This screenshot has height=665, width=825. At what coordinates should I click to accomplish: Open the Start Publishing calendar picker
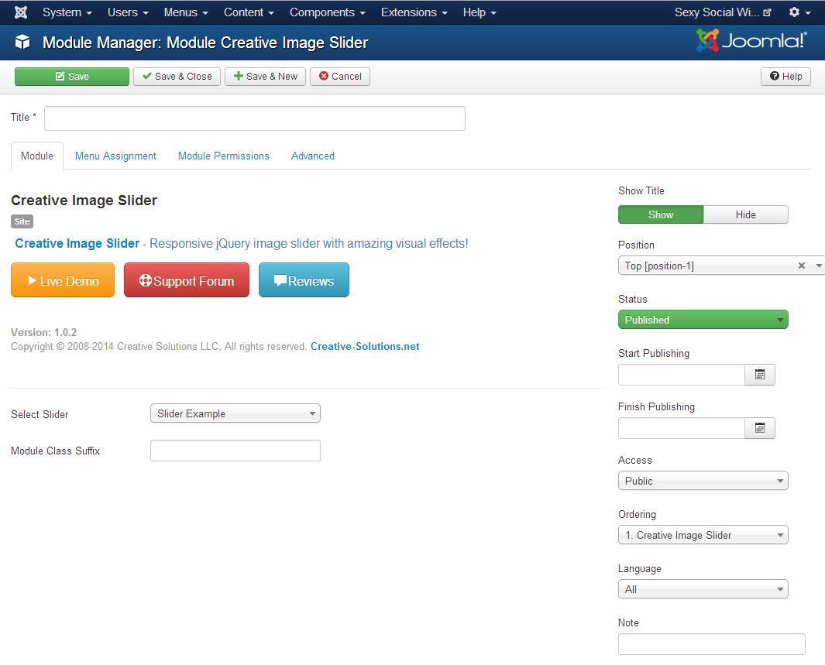pyautogui.click(x=760, y=375)
